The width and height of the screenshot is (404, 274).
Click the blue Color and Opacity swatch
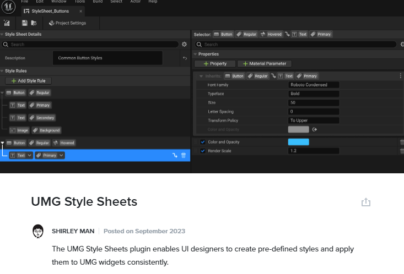[x=298, y=142]
